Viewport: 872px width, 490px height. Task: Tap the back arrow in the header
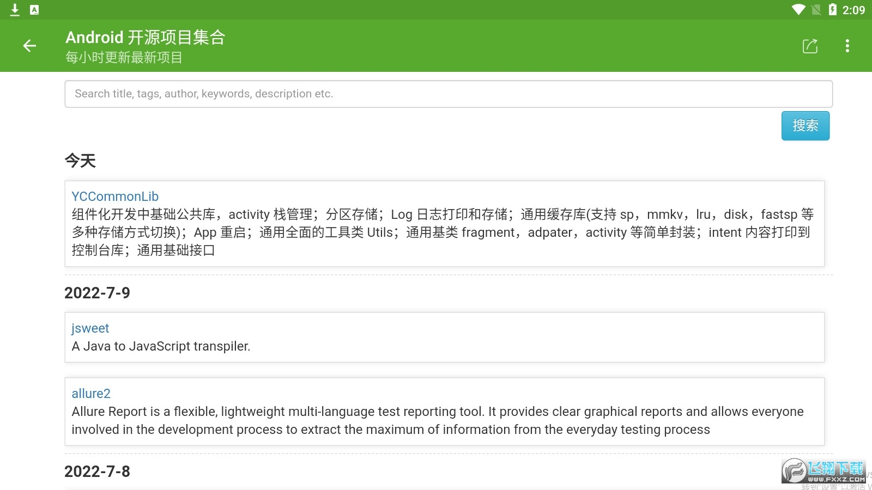click(29, 46)
